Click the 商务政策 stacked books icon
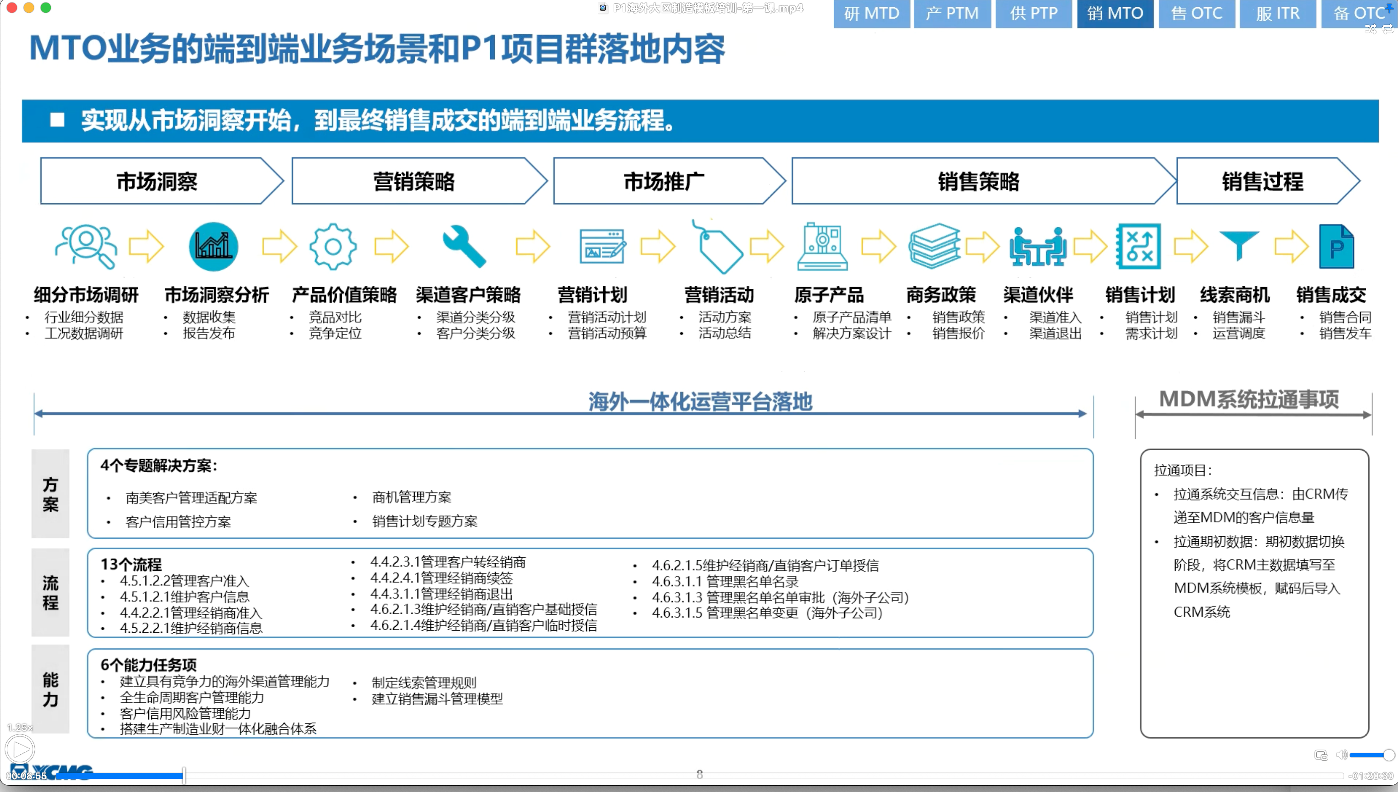1398x792 pixels. [934, 246]
